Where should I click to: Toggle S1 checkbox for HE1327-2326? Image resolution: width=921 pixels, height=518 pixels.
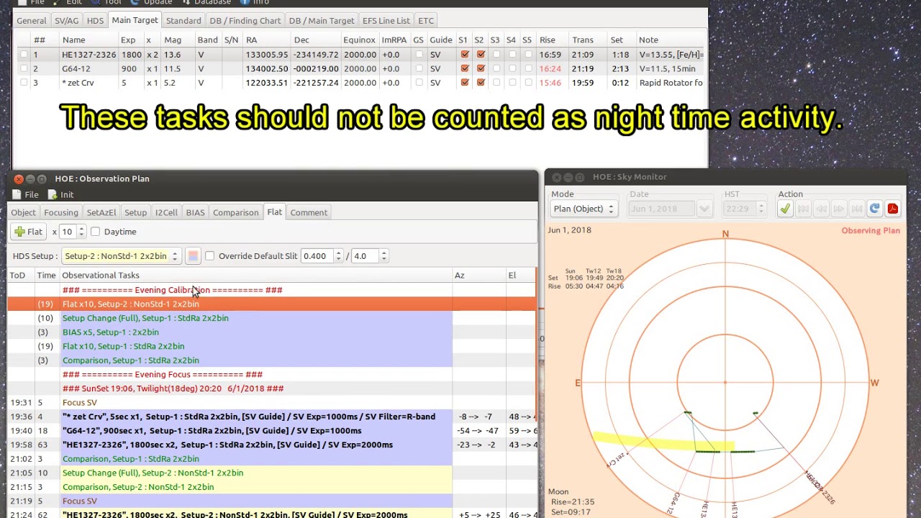[x=465, y=55]
